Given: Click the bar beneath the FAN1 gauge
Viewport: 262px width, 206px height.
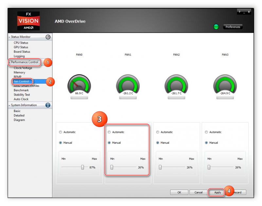Looking at the screenshot, I should [128, 98].
